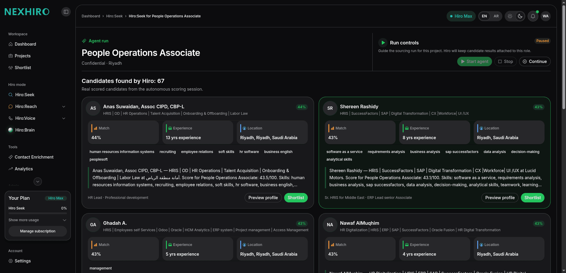Screen dimensions: 566x273
Task: Expand the Hiro:Voice submenu chevron
Action: point(64,118)
